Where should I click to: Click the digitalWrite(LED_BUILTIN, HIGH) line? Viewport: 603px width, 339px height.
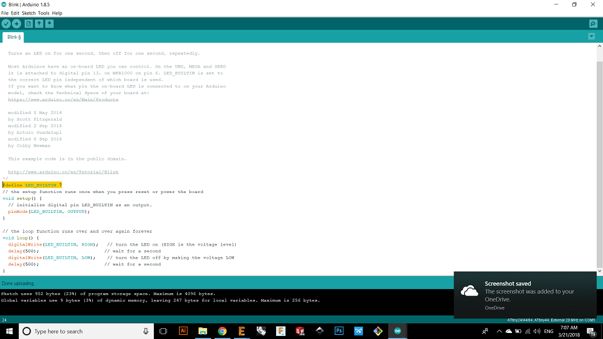coord(53,245)
